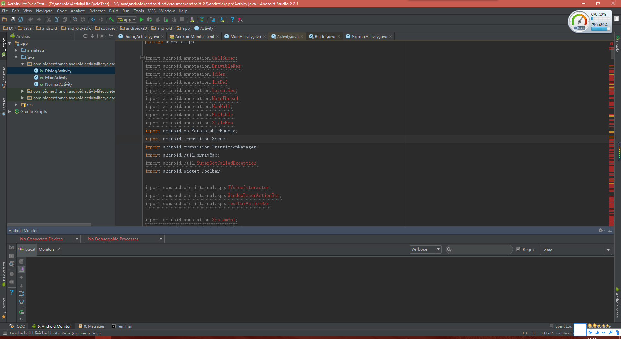621x339 pixels.
Task: Toggle the Structure side panel
Action: [4, 78]
